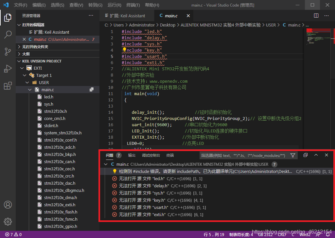
Task: Click GB 2312 encoding in status bar
Action: click(265, 234)
